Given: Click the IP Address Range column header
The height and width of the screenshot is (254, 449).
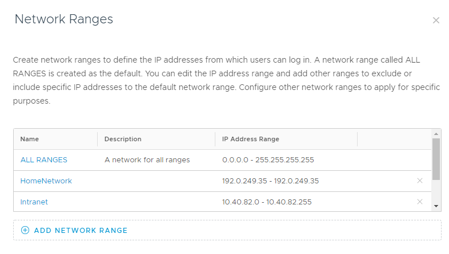Looking at the screenshot, I should (250, 139).
